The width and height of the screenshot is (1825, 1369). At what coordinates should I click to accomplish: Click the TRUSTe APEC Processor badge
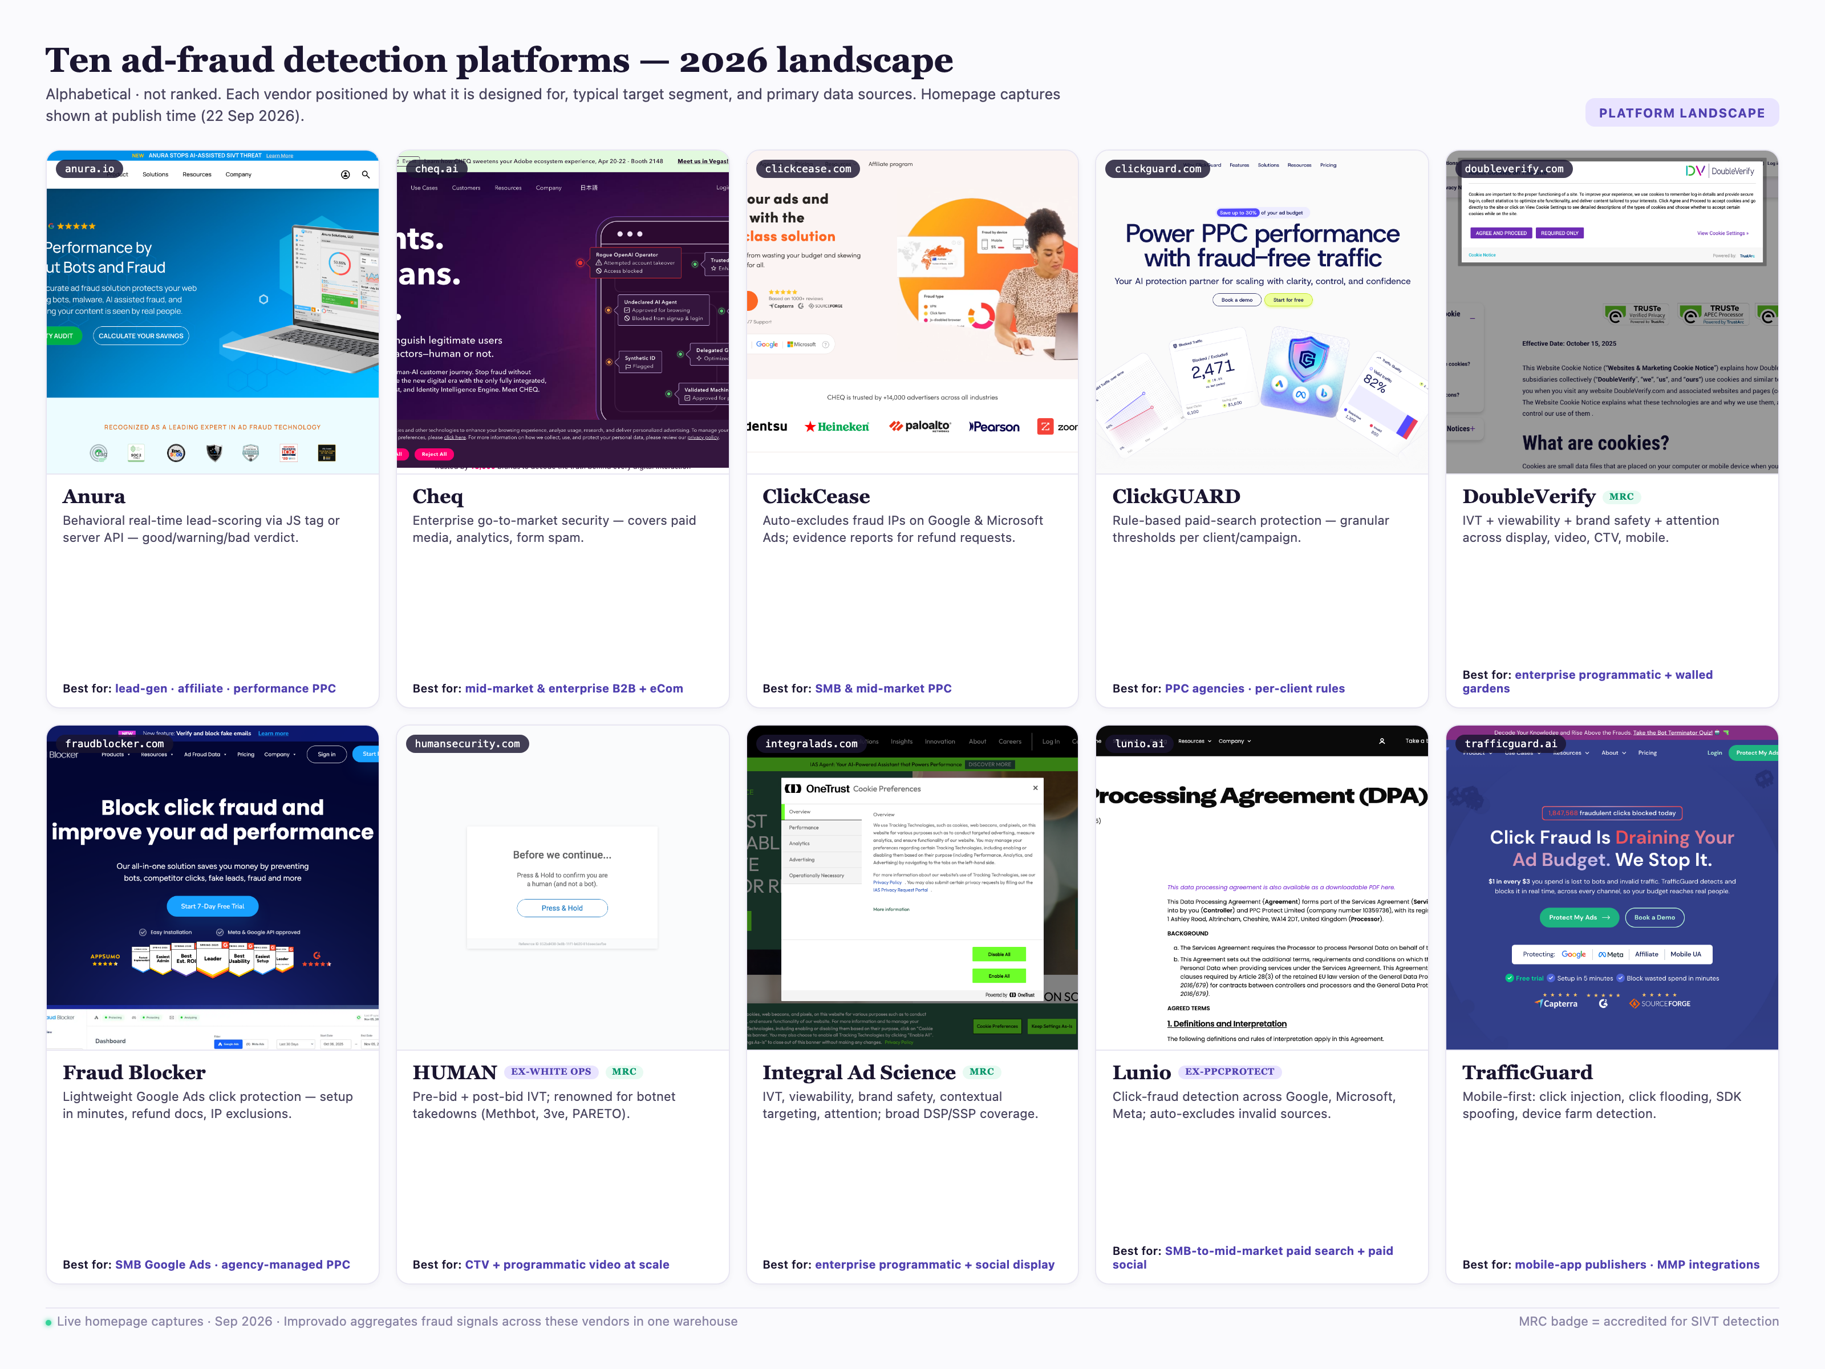pos(1713,314)
